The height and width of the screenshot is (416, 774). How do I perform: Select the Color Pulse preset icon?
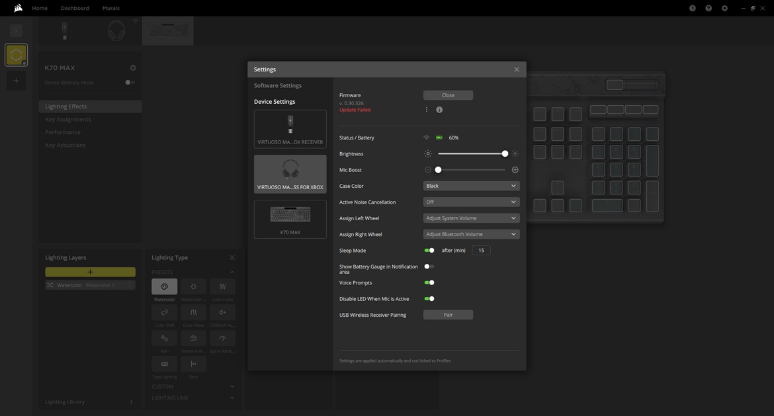click(222, 286)
